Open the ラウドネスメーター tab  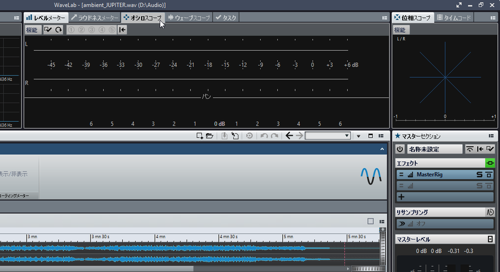tap(94, 18)
